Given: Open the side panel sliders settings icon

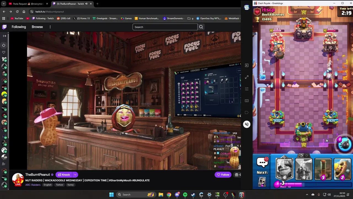Looking at the screenshot, I should (x=247, y=89).
